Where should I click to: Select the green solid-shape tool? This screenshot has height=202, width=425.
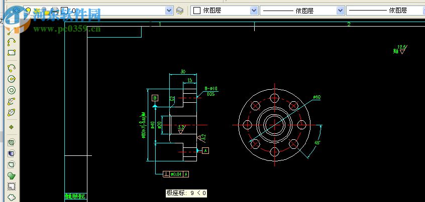point(12,175)
